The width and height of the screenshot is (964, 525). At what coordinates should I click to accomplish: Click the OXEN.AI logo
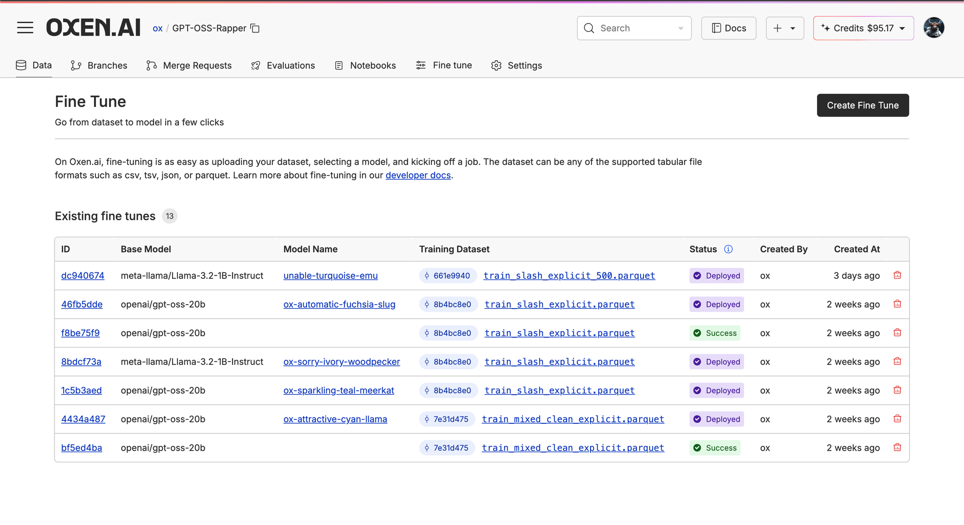[94, 28]
